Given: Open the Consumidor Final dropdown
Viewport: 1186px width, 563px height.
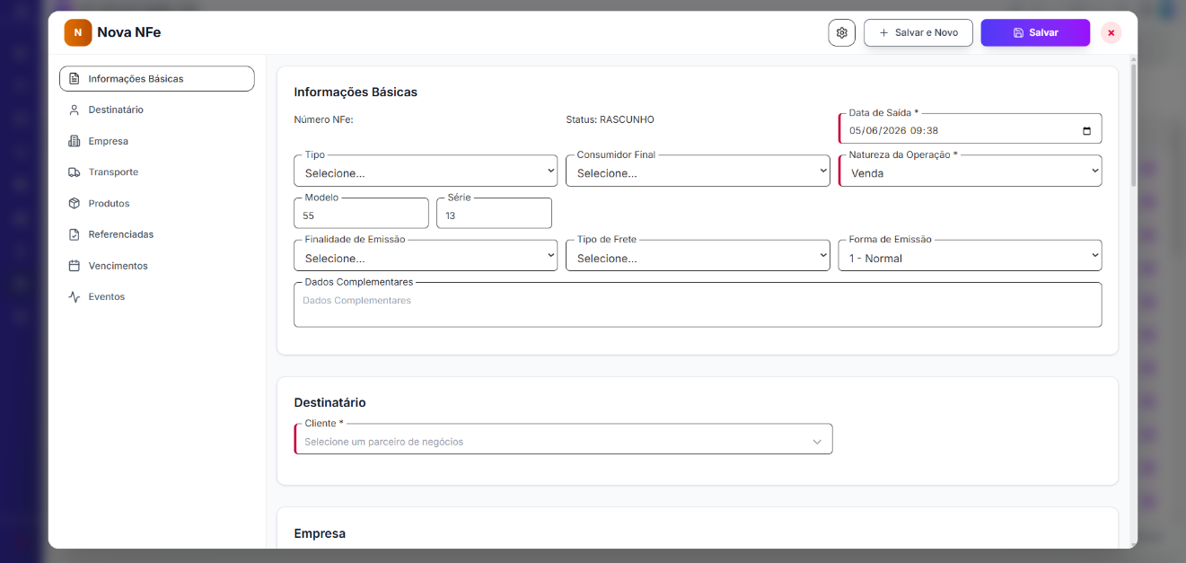Looking at the screenshot, I should pos(698,171).
